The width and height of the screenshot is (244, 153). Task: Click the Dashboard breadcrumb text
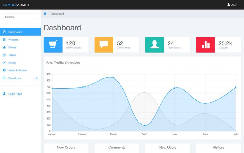[57, 14]
